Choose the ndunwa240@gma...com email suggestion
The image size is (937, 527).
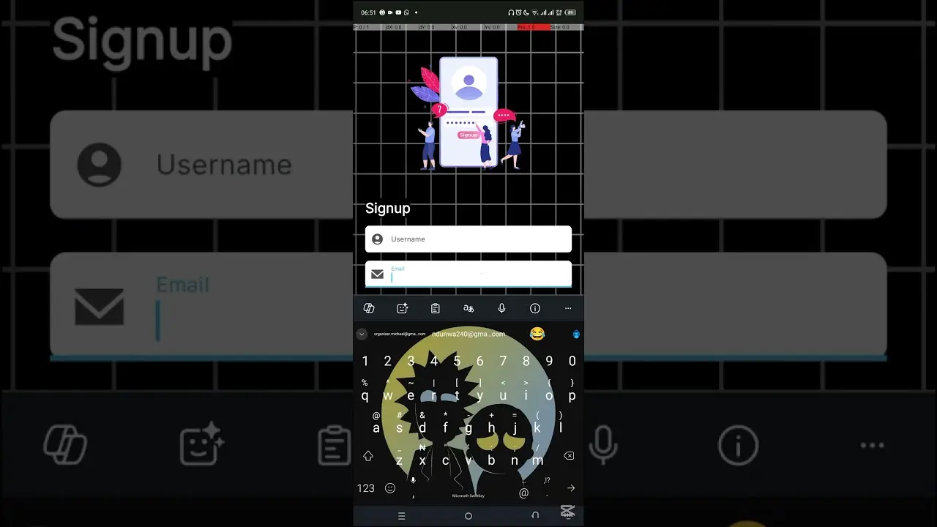pos(468,334)
